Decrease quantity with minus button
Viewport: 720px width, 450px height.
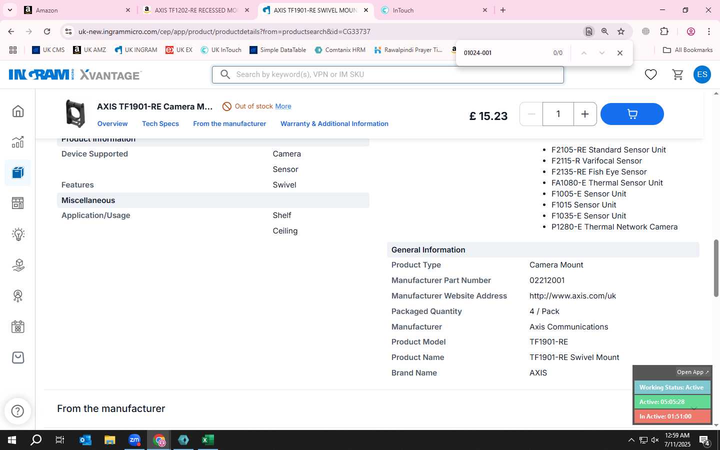click(531, 114)
